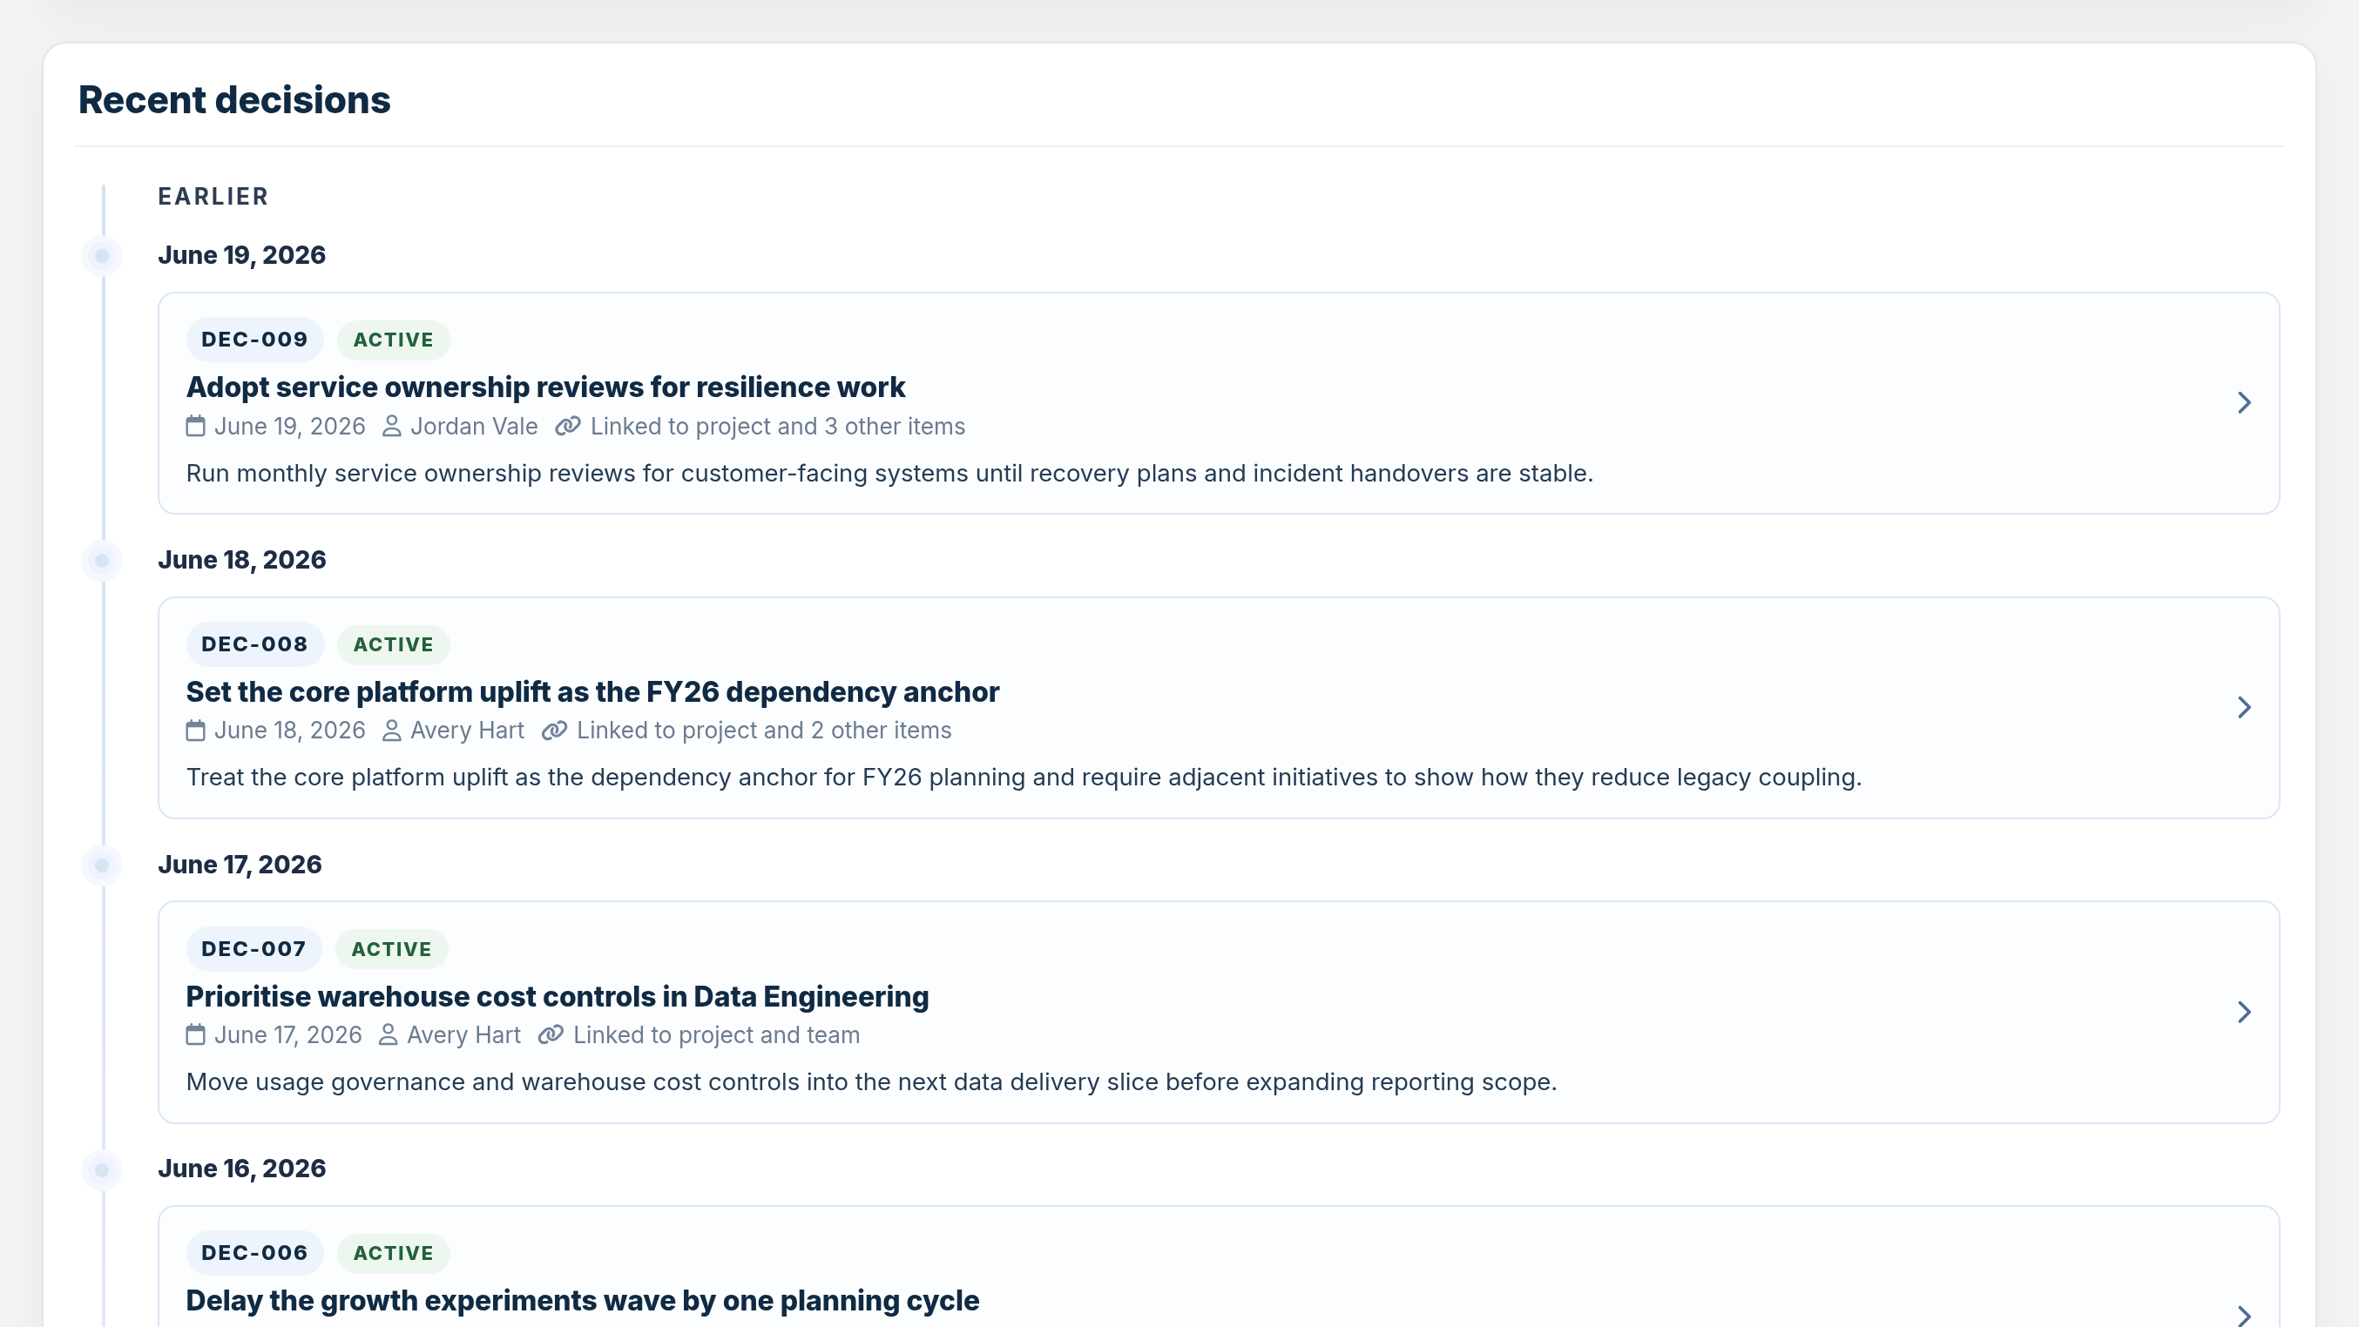Open DEC-006 details via right chevron
The image size is (2359, 1327).
[2244, 1315]
